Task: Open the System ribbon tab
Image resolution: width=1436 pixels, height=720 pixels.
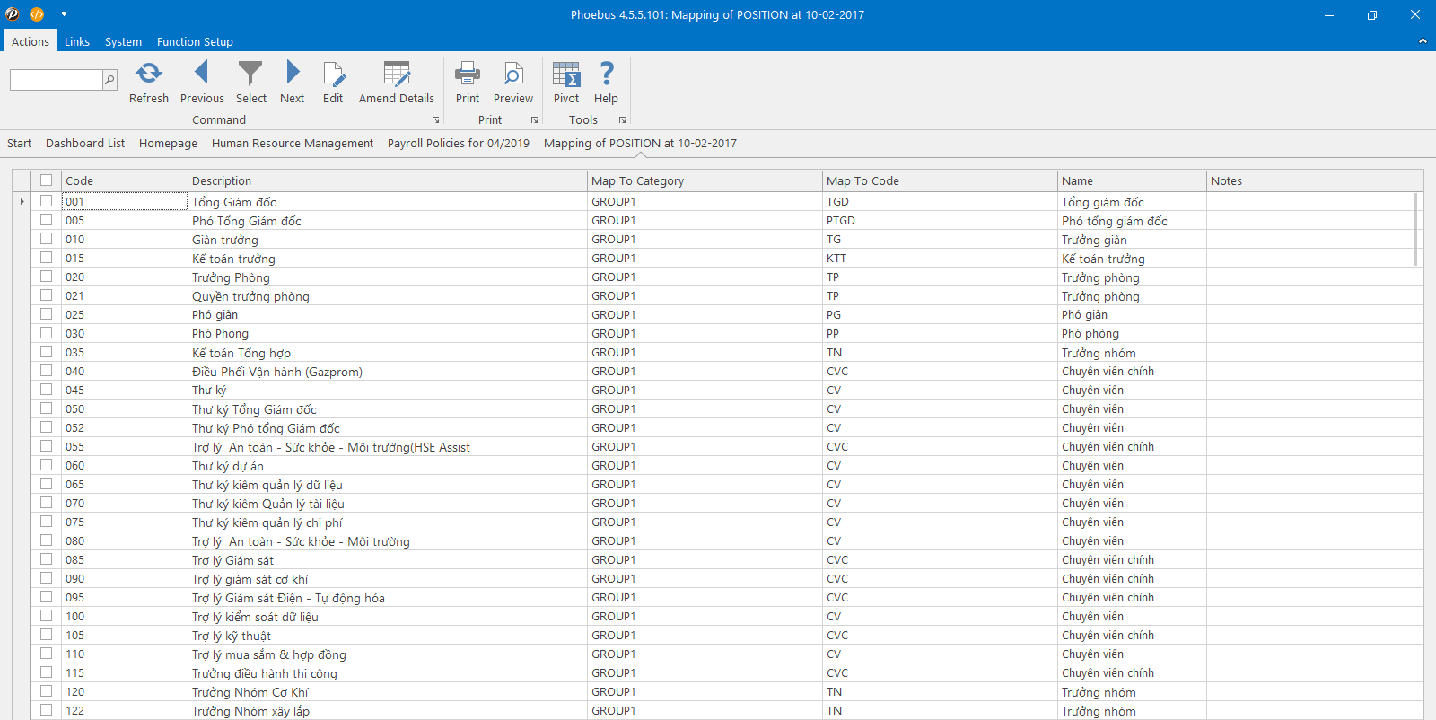Action: pyautogui.click(x=123, y=41)
